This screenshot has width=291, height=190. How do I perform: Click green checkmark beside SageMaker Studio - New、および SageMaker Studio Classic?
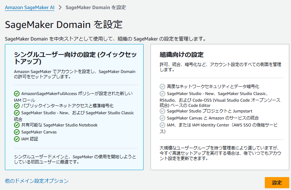pyautogui.click(x=17, y=113)
